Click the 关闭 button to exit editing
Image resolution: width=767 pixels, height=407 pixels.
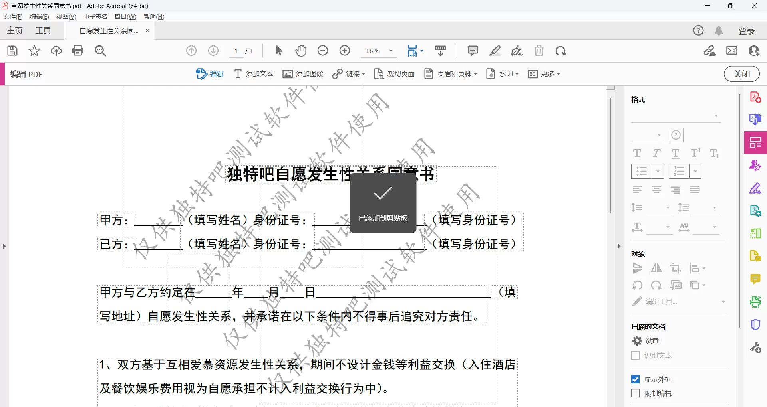[741, 74]
